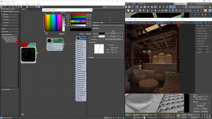Expand the Maps category in browser

click(x=10, y=29)
